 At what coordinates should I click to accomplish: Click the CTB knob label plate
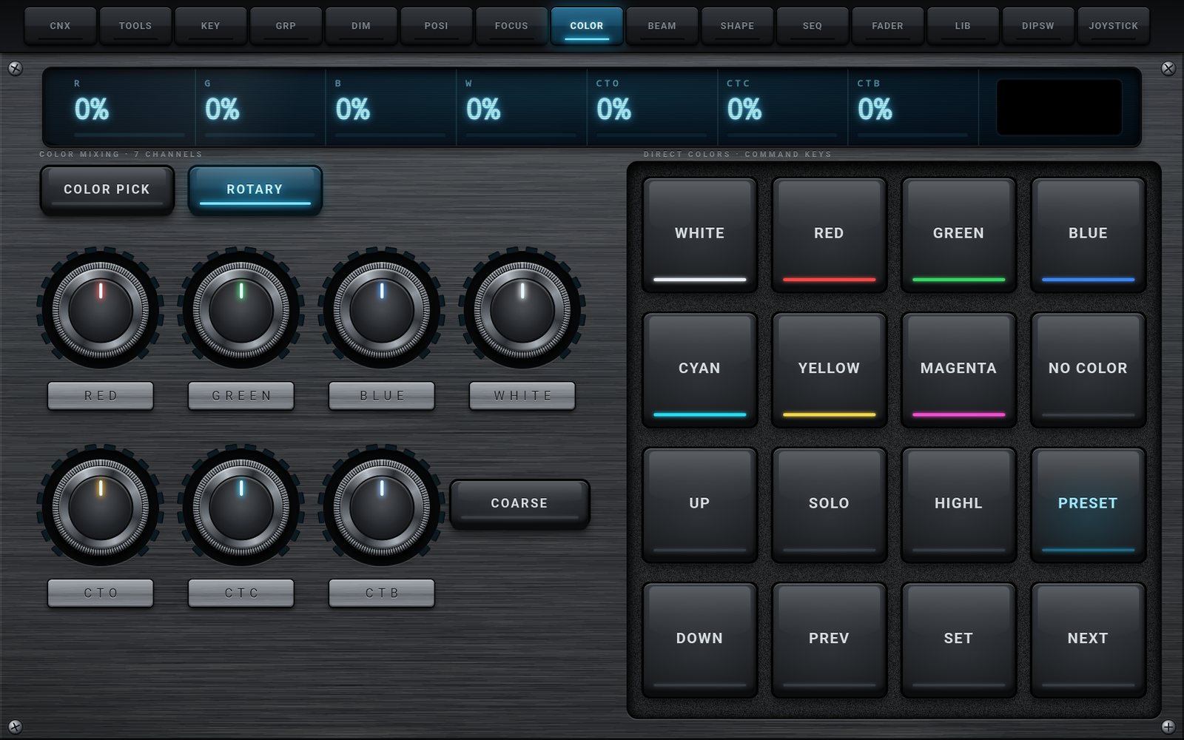click(x=382, y=593)
